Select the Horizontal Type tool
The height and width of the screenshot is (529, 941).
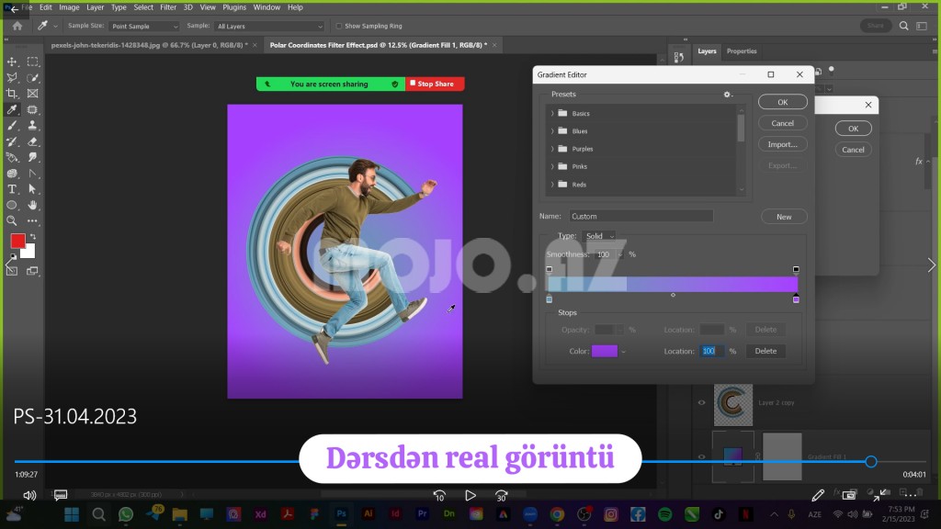[12, 189]
